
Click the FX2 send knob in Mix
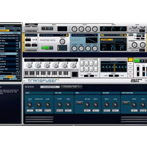point(143,45)
